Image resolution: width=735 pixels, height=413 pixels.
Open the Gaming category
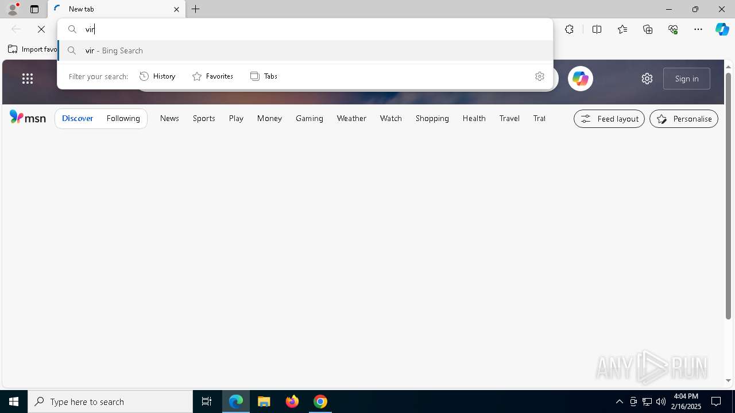310,118
